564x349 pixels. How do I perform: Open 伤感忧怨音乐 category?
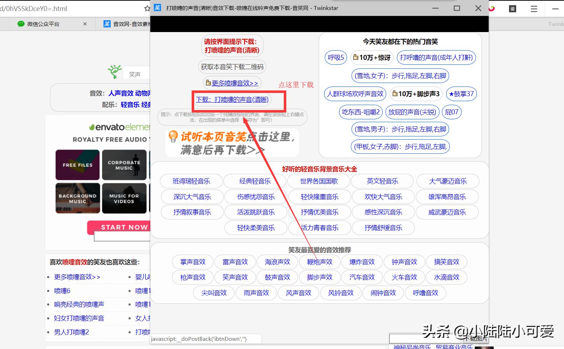coord(256,197)
